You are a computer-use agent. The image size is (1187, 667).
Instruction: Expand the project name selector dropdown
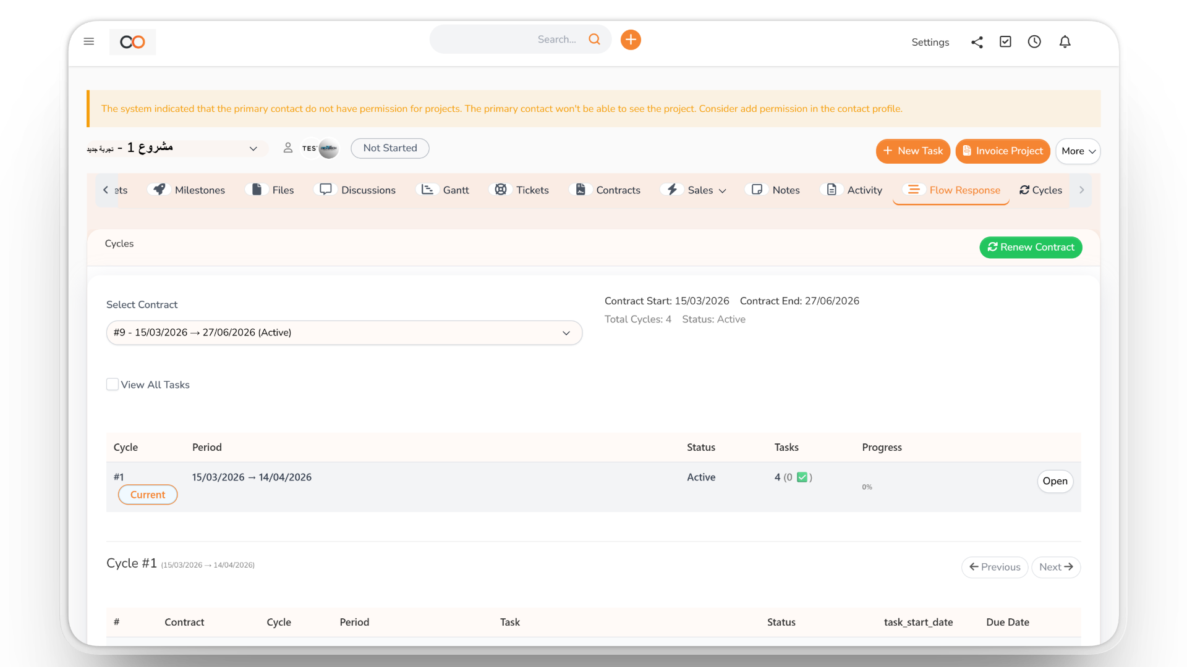click(x=253, y=148)
